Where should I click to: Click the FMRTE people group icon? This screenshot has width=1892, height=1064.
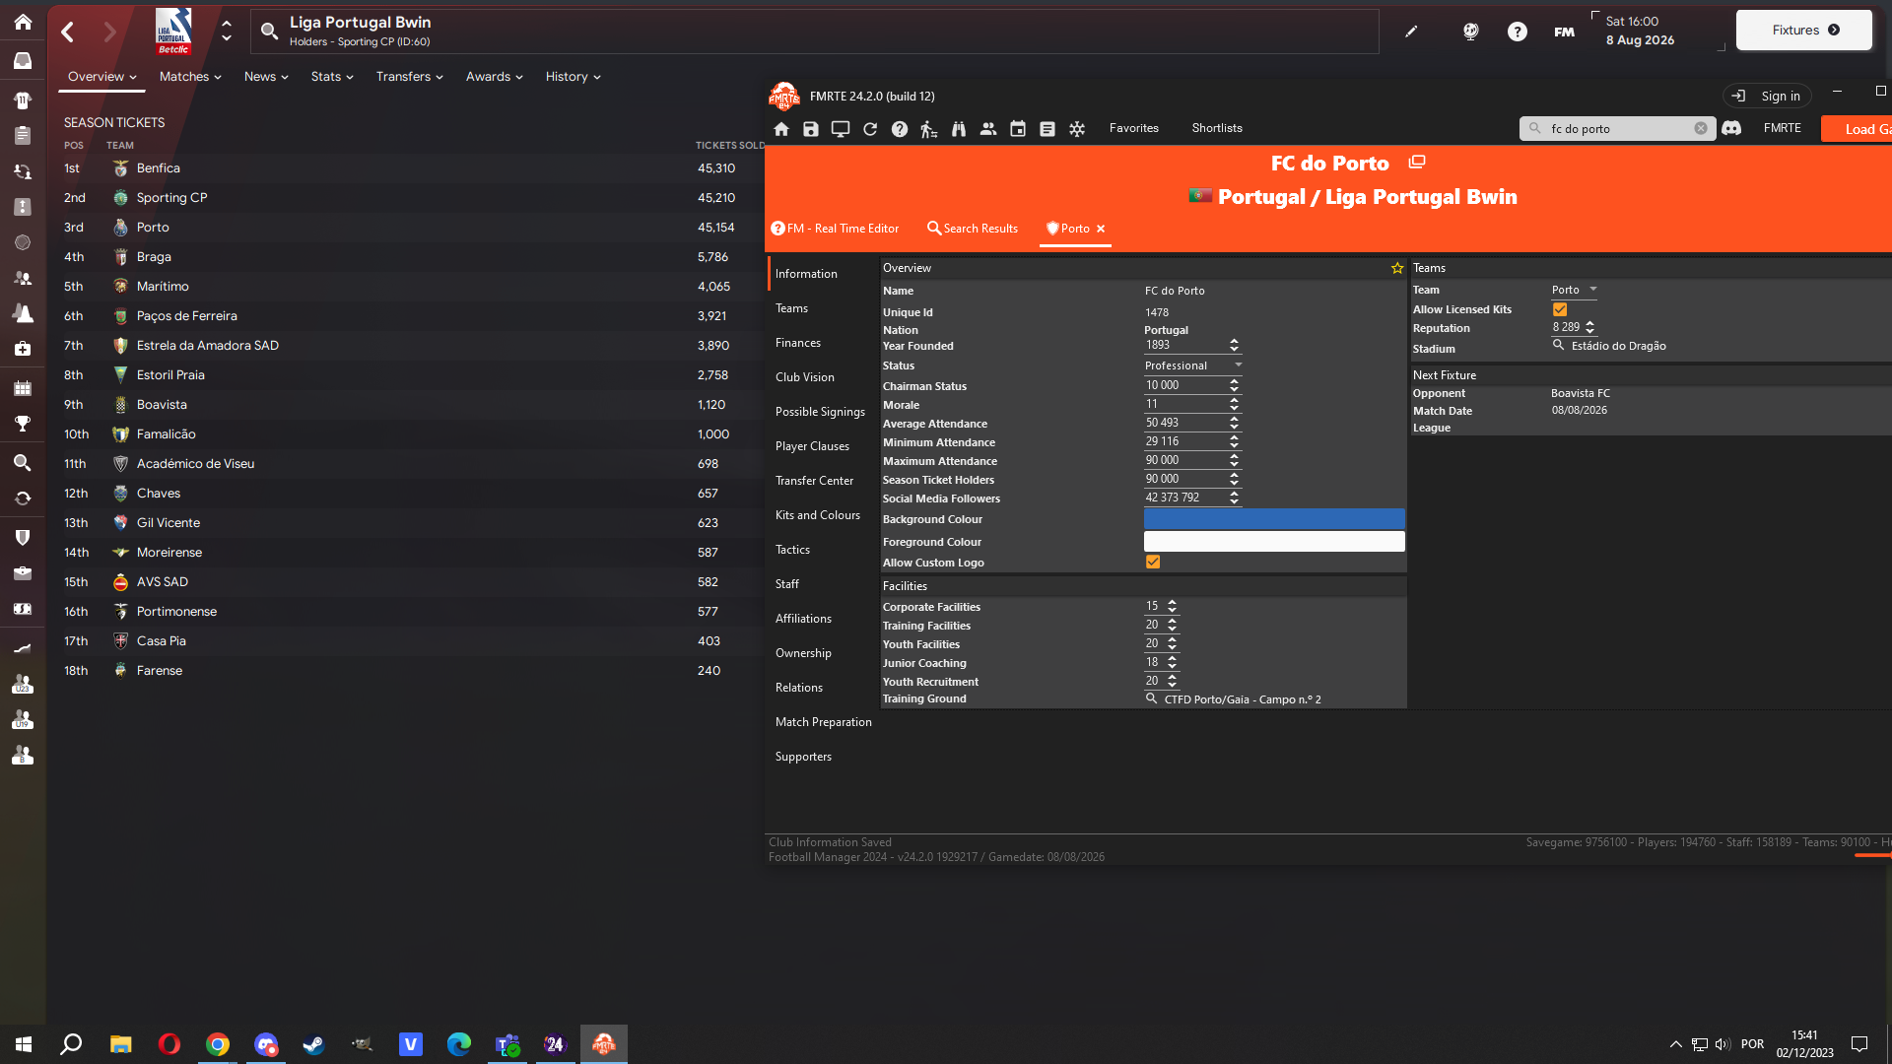coord(988,129)
